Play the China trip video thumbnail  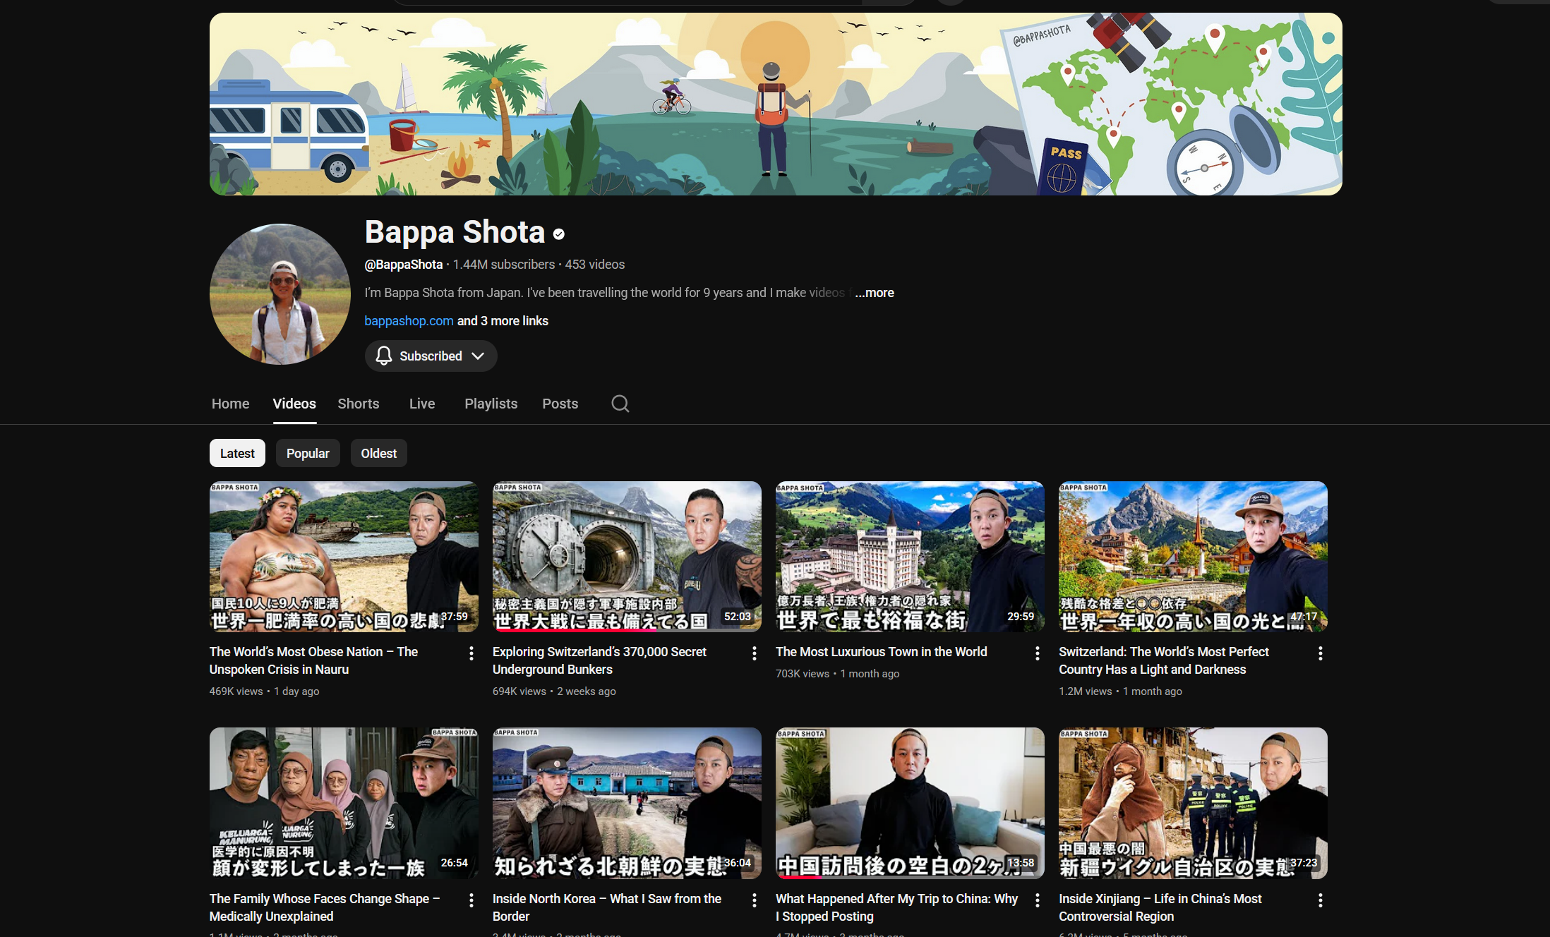pyautogui.click(x=909, y=803)
